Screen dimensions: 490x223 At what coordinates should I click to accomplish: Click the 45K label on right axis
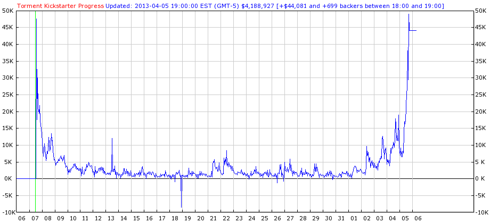tap(480, 28)
